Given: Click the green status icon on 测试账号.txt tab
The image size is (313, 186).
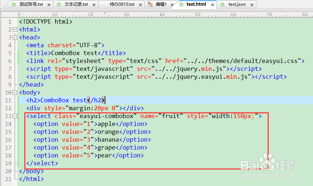Looking at the screenshot, I should pyautogui.click(x=14, y=4).
